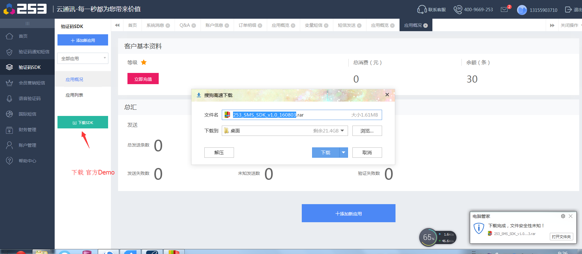The image size is (582, 254).
Task: Open 联系客服 headset support icon
Action: click(422, 9)
